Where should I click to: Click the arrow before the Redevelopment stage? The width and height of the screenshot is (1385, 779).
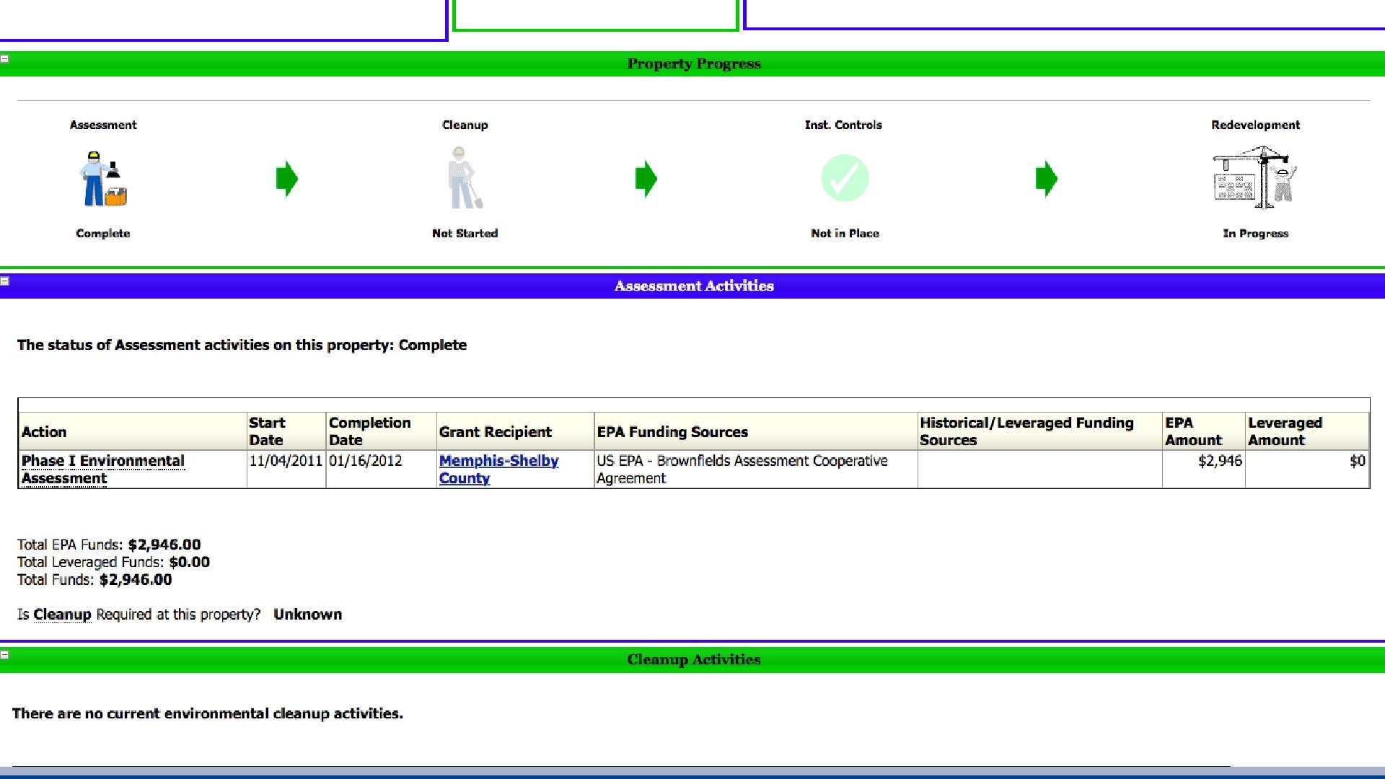(1046, 178)
